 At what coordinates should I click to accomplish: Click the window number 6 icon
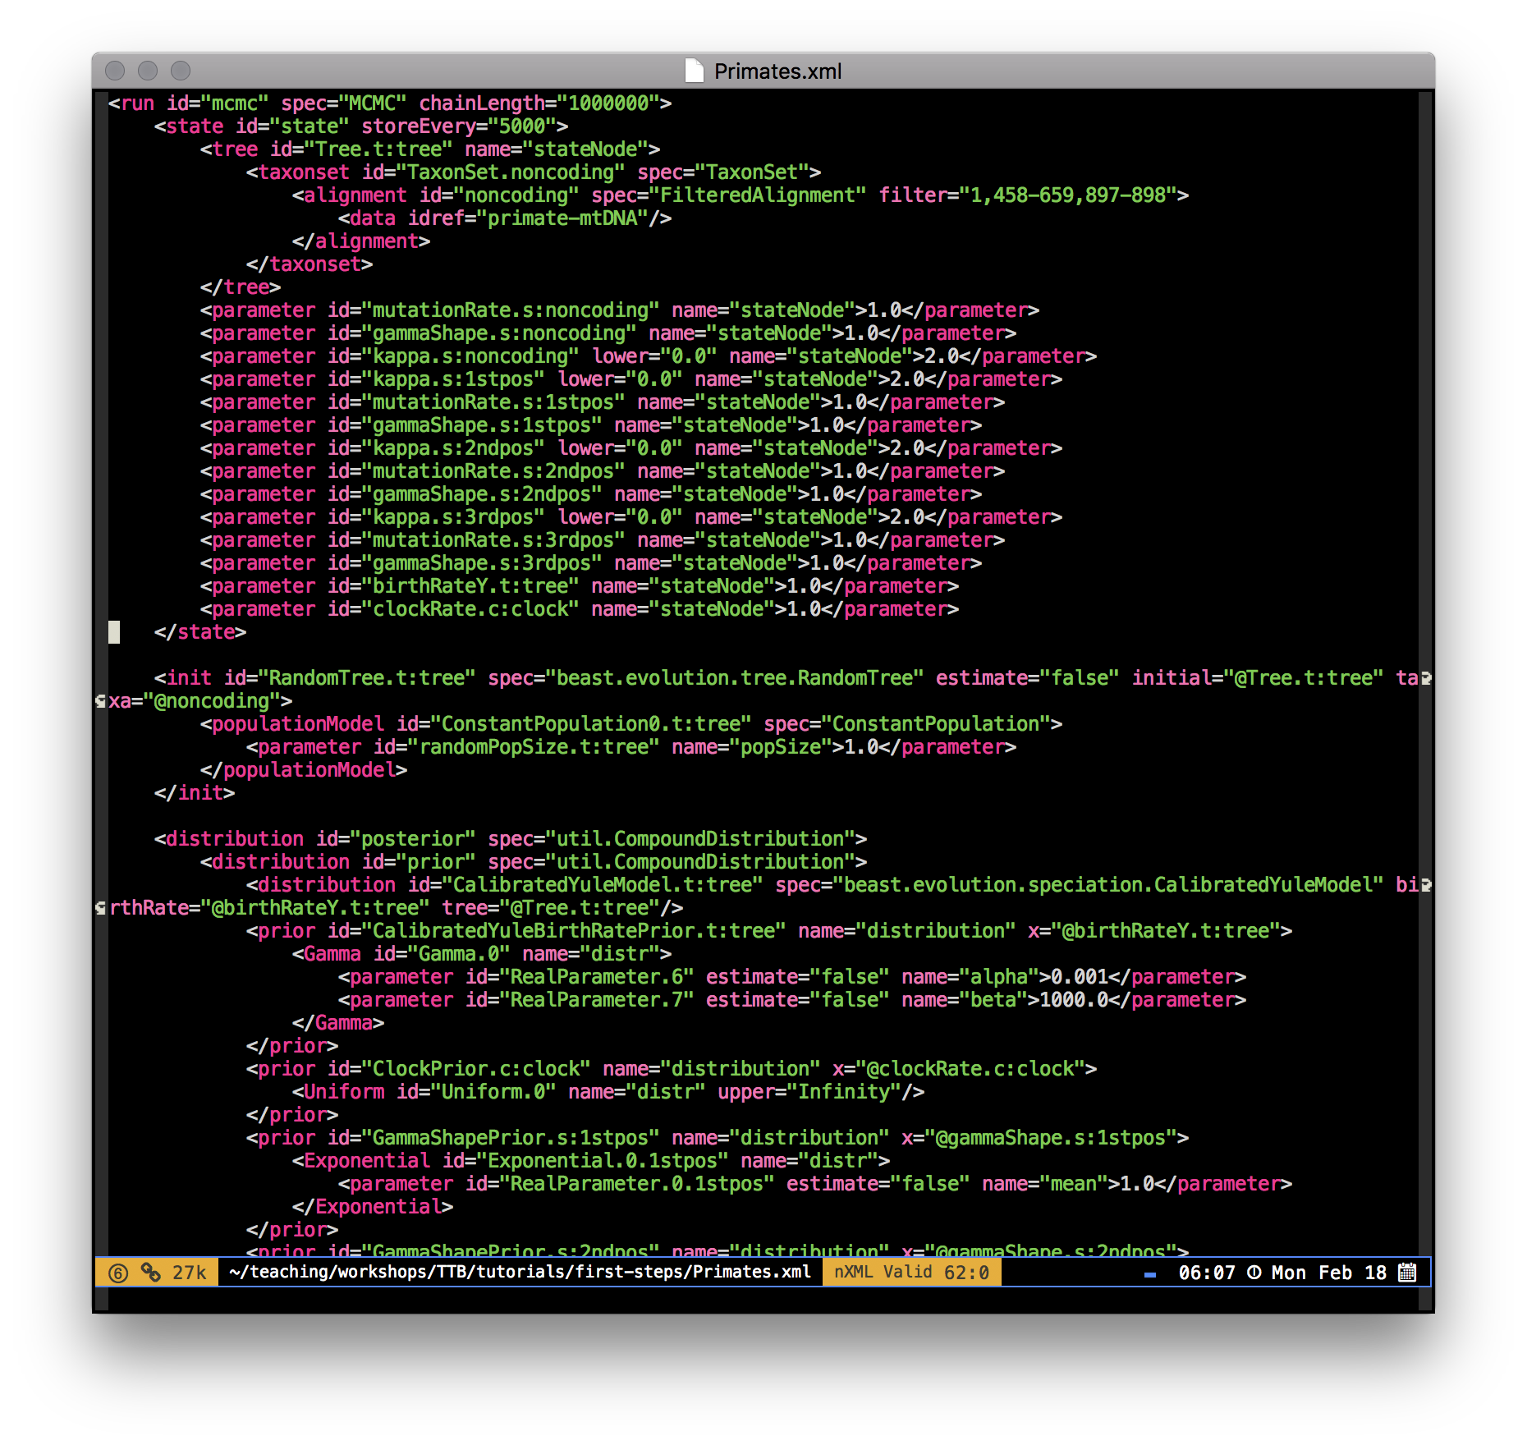coord(118,1273)
